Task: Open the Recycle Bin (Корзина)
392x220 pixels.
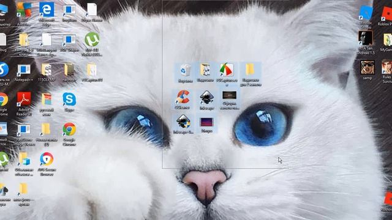Action: [x=185, y=73]
